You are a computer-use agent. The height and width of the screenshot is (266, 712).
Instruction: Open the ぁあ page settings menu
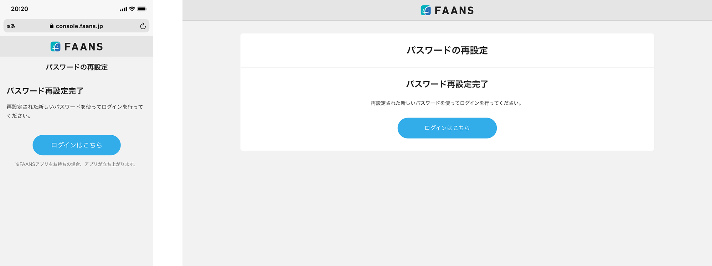[x=10, y=26]
